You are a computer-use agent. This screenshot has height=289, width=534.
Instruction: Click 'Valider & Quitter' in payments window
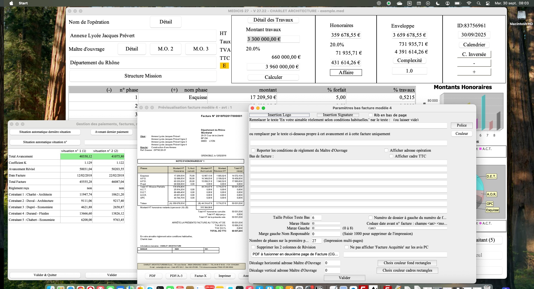[45, 275]
